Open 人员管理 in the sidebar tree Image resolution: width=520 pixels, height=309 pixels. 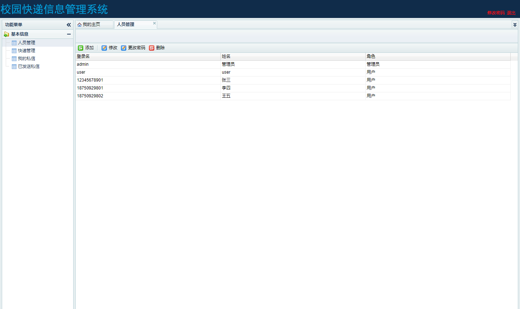pos(27,43)
